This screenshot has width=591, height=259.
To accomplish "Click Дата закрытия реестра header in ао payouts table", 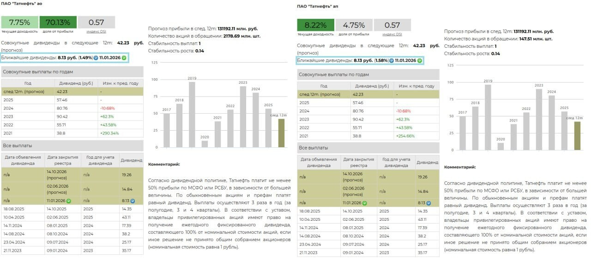I will point(63,160).
